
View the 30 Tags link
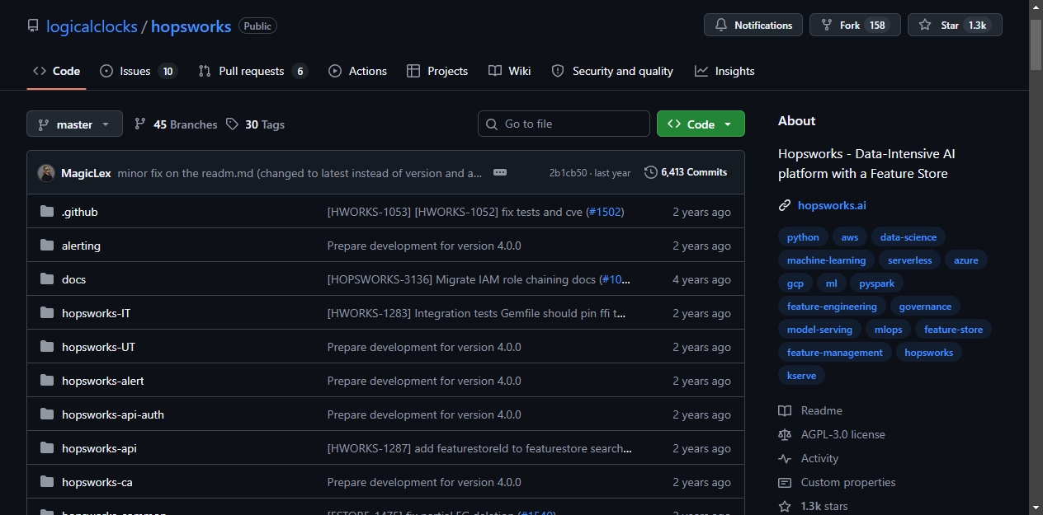point(255,124)
